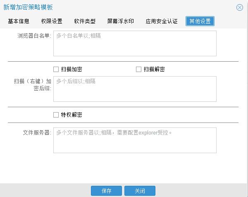The width and height of the screenshot is (248, 197).
Task: Click the 文件服务器 field label
Action: [37, 133]
